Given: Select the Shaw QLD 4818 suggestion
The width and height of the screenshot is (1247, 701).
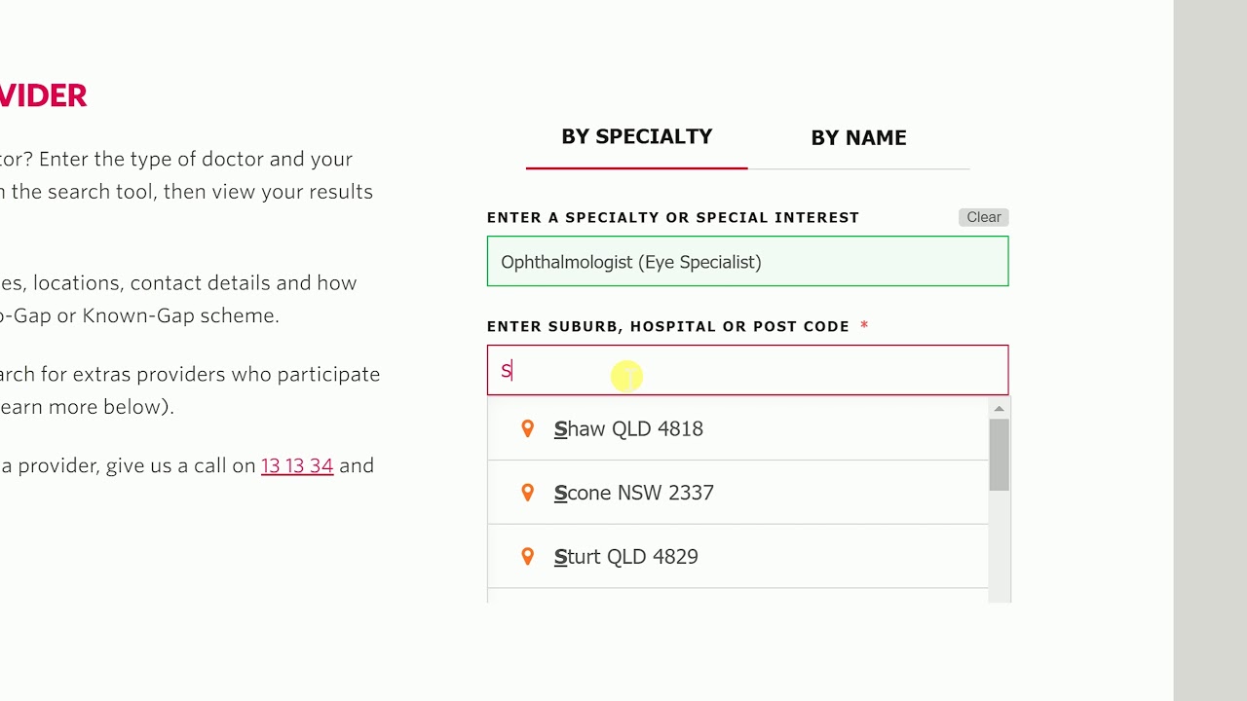Looking at the screenshot, I should [x=628, y=429].
